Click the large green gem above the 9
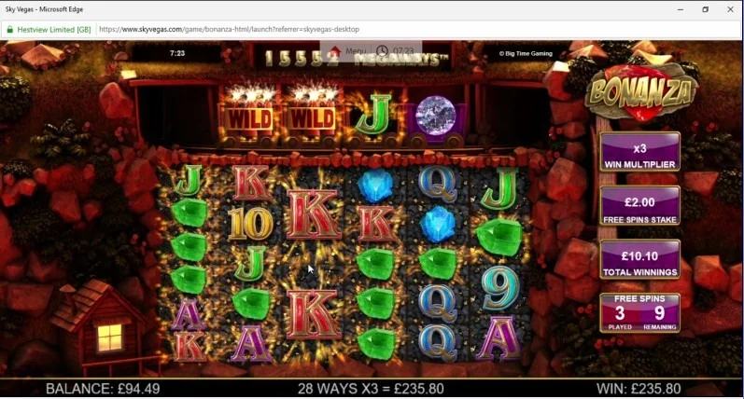This screenshot has height=399, width=744. click(x=499, y=238)
